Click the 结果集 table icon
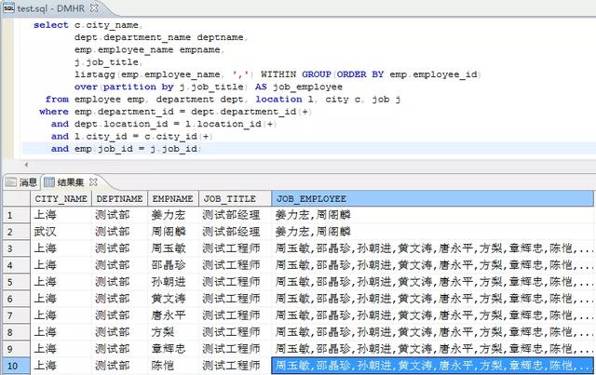This screenshot has width=596, height=375. tap(49, 182)
